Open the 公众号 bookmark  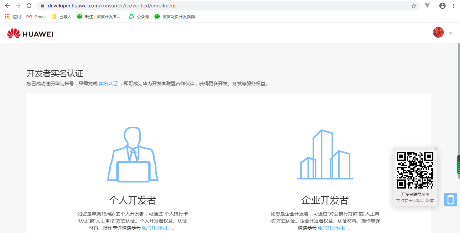coord(139,16)
